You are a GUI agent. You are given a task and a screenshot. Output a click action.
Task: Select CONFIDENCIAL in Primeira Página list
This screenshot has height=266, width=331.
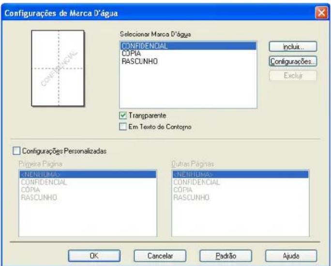tap(88, 182)
